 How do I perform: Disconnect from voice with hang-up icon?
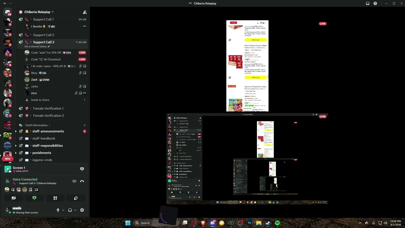pos(82,181)
